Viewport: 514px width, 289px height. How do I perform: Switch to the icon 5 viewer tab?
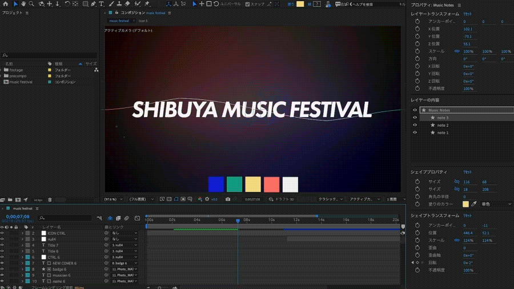click(x=143, y=21)
